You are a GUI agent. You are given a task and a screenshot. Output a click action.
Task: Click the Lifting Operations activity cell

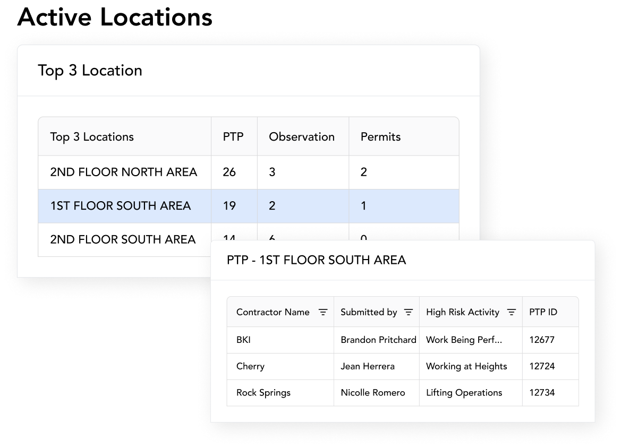pos(464,393)
